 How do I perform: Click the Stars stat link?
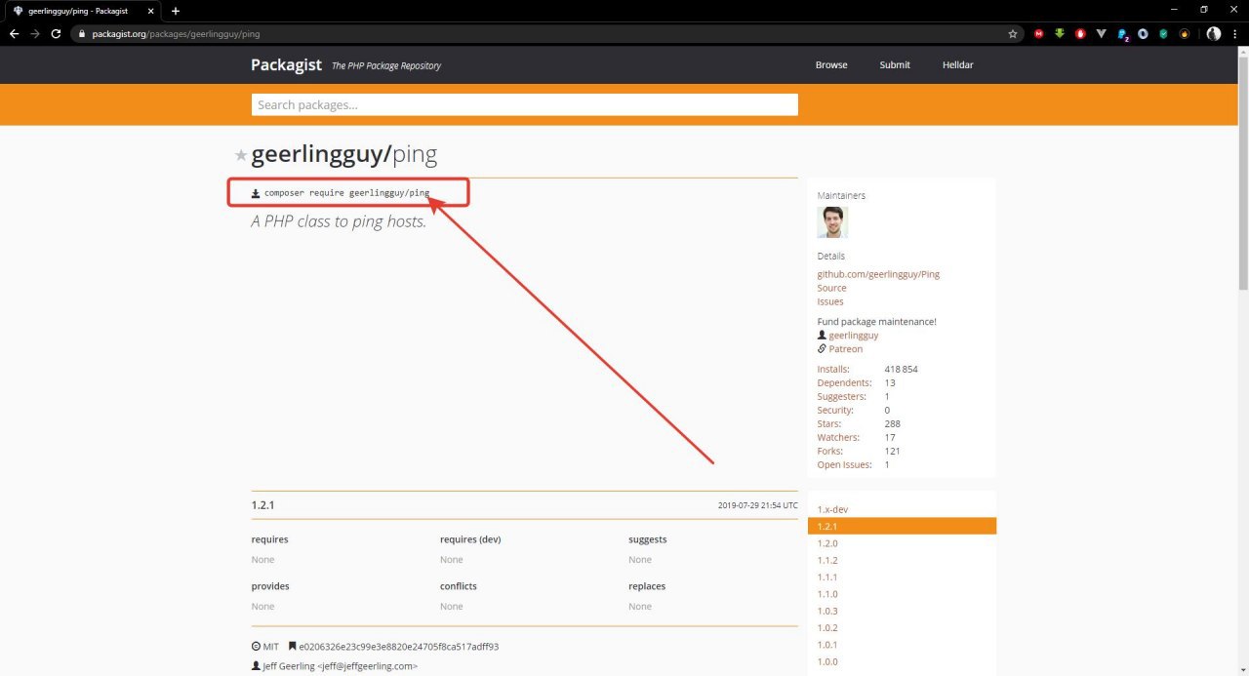click(x=831, y=424)
